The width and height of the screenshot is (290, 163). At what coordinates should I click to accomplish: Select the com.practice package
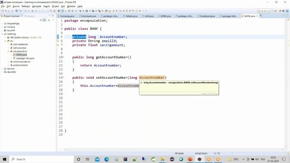click(x=18, y=48)
